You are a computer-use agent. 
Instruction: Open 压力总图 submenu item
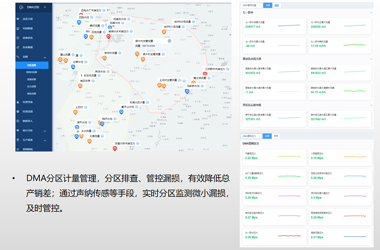[31, 86]
